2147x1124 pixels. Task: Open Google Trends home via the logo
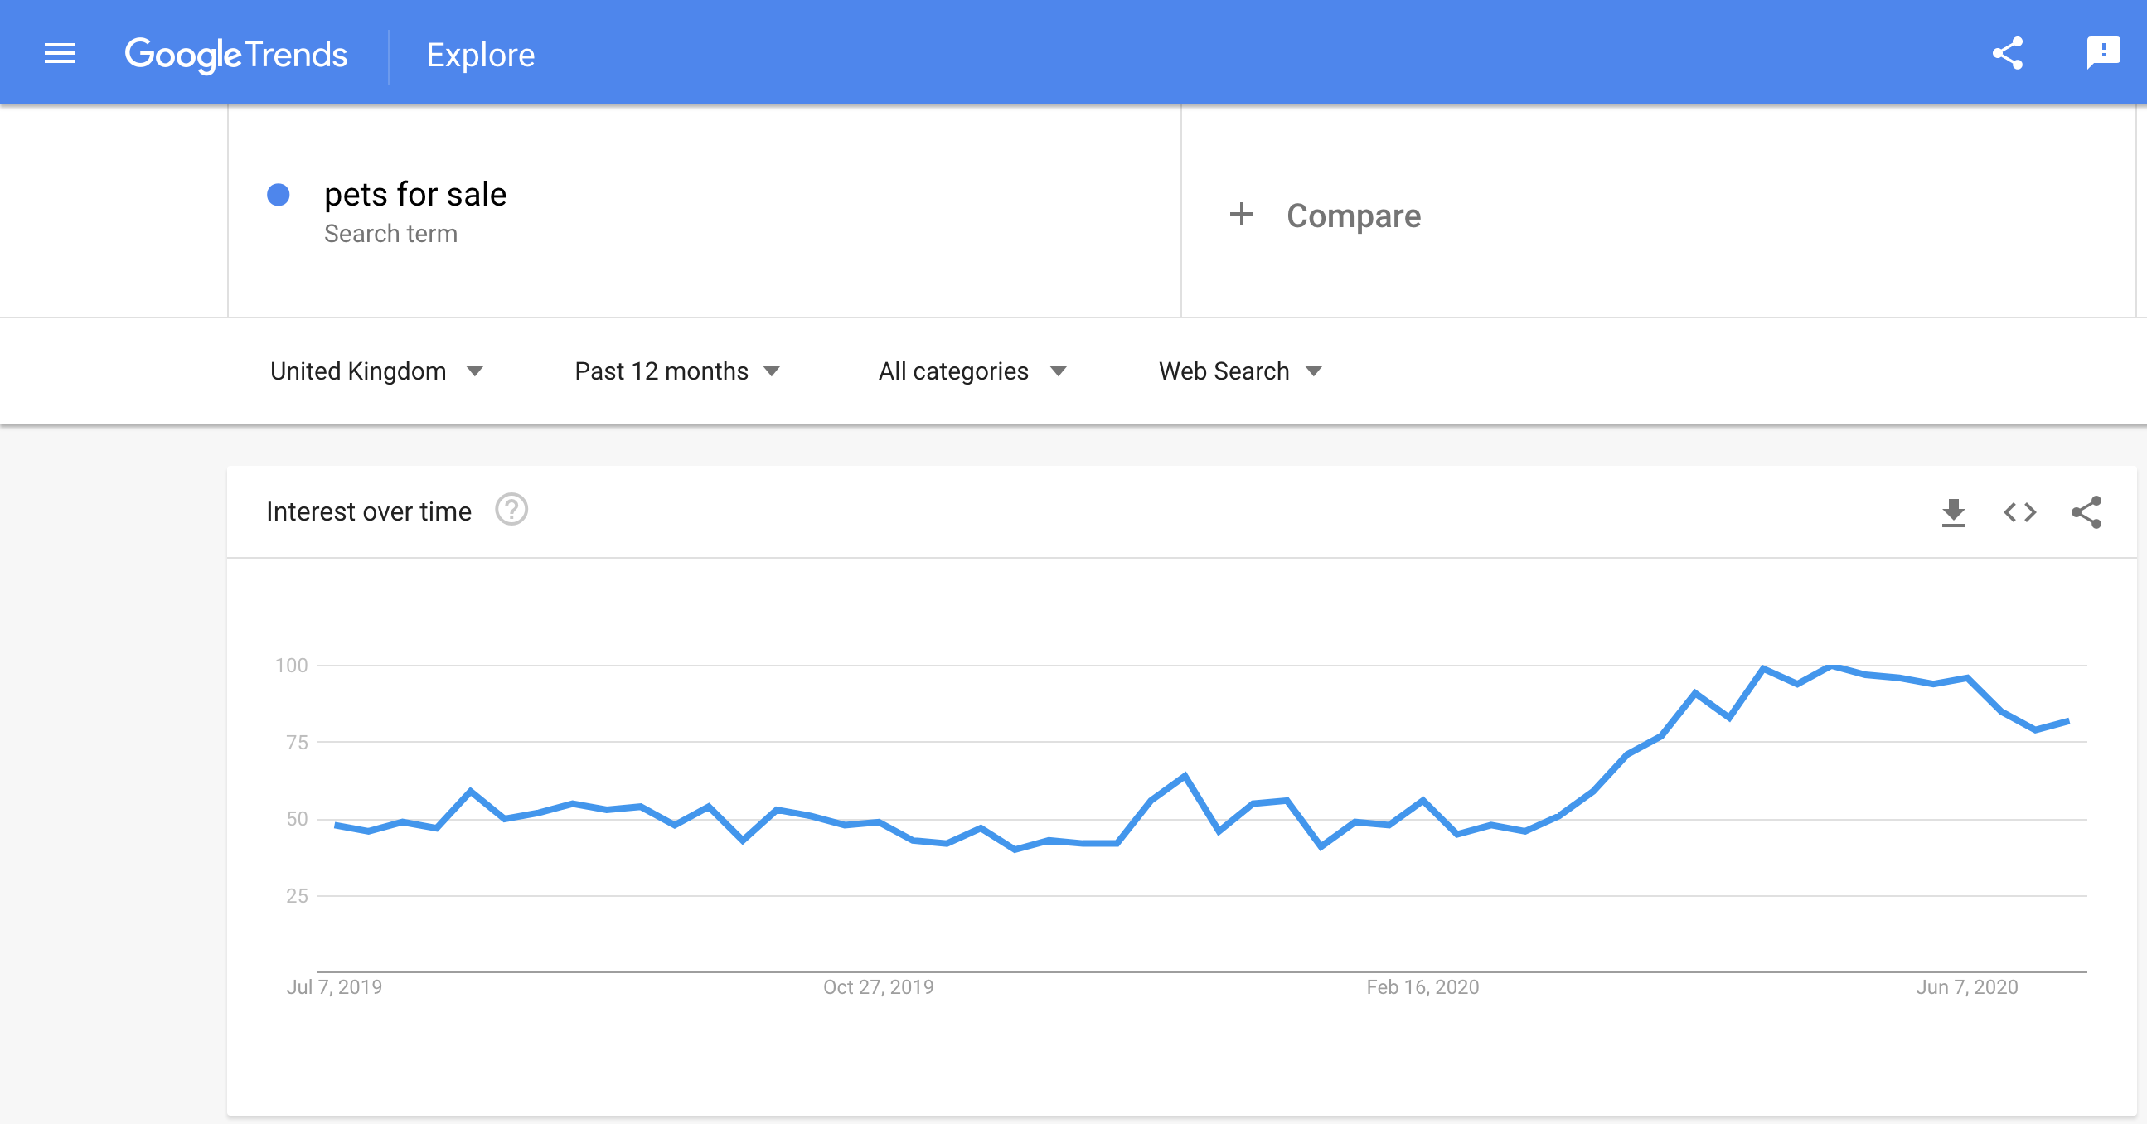[x=237, y=53]
